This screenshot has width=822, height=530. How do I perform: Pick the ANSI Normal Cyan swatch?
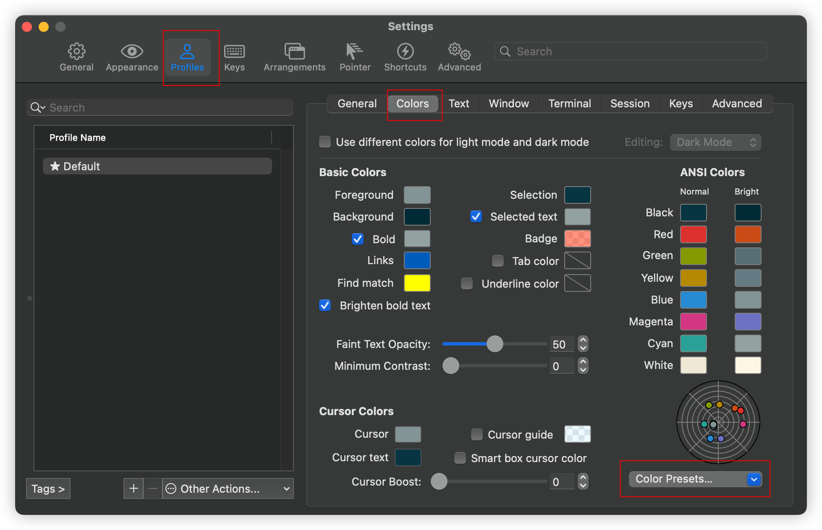tap(693, 343)
